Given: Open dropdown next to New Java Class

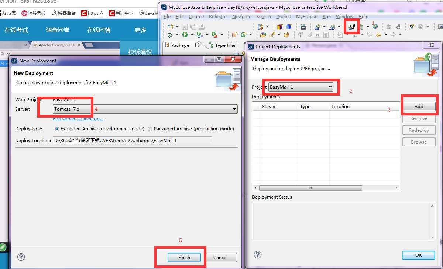Looking at the screenshot, I should coord(250,35).
